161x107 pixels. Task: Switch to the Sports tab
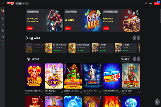pos(25,3)
